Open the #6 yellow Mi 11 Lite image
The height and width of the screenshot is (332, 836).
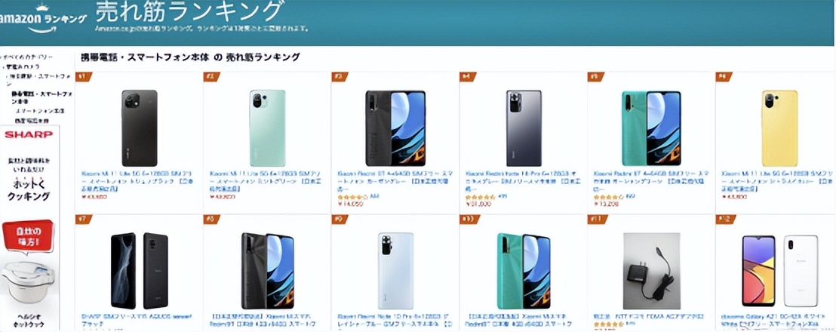click(x=779, y=128)
